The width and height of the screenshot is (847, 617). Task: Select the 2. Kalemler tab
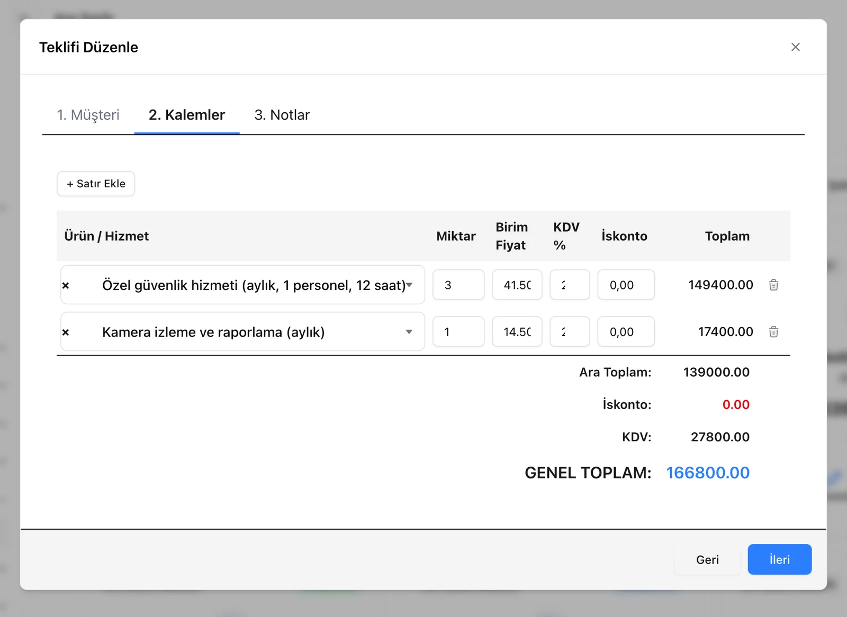tap(187, 115)
